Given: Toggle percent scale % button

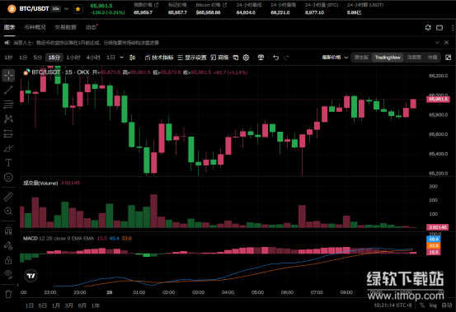Looking at the screenshot, I should point(422,305).
